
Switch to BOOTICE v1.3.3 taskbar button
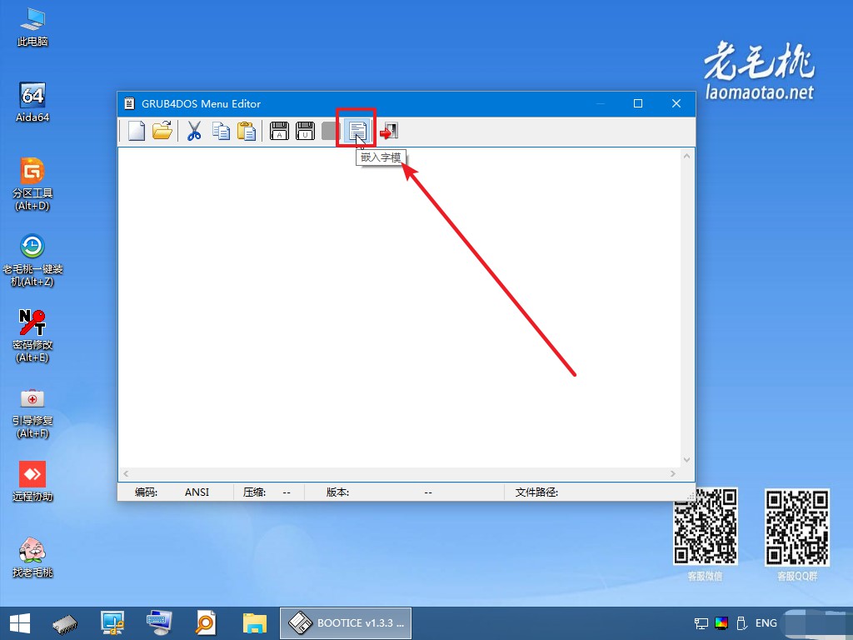click(x=346, y=623)
